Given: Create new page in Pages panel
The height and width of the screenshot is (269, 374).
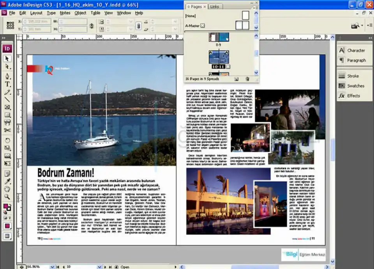Looking at the screenshot, I should (236, 79).
